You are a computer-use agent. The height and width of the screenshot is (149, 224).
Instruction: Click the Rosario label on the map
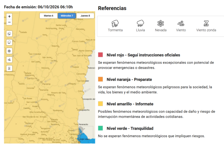point(35,106)
